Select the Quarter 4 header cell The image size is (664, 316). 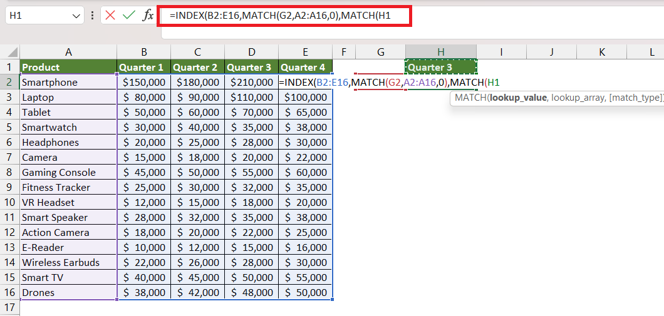click(x=305, y=67)
